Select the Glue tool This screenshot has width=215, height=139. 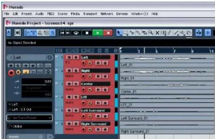138,33
